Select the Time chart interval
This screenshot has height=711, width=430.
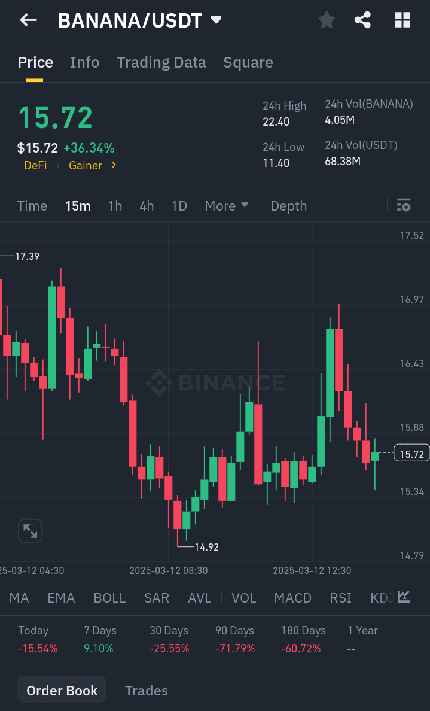32,206
